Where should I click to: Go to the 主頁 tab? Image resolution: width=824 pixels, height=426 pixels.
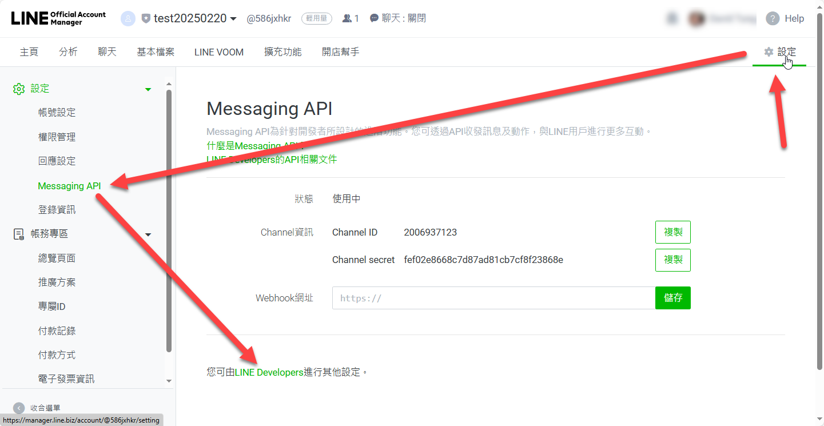pos(29,52)
